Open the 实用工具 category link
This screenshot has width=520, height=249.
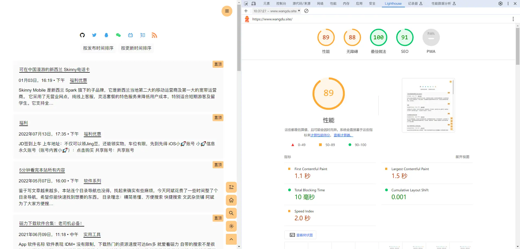[x=92, y=235]
